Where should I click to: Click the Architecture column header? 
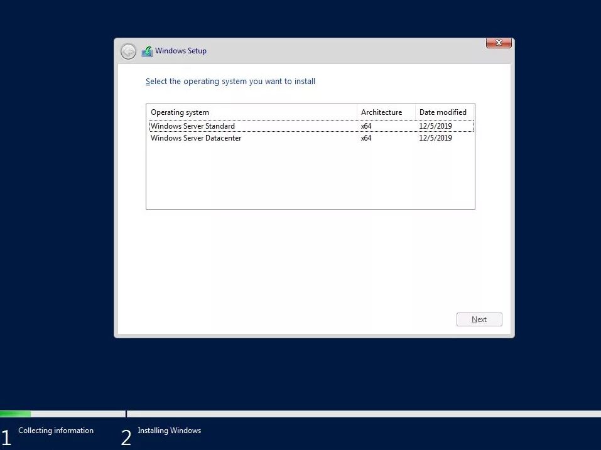point(386,112)
